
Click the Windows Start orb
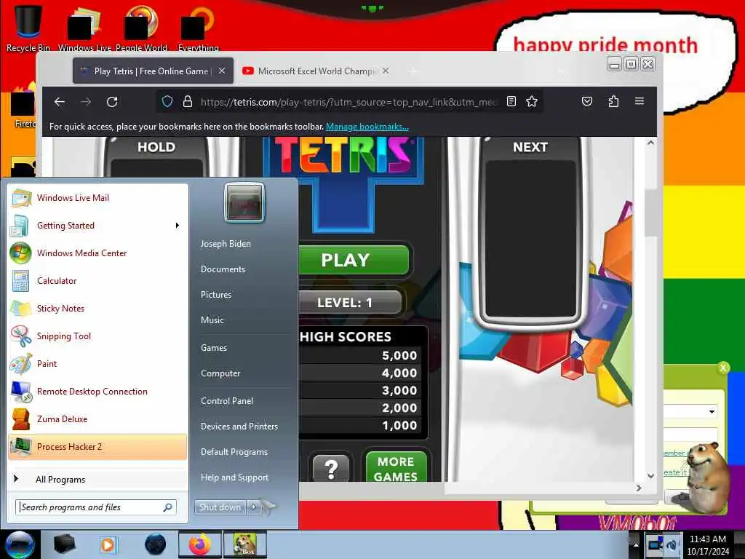[x=20, y=544]
